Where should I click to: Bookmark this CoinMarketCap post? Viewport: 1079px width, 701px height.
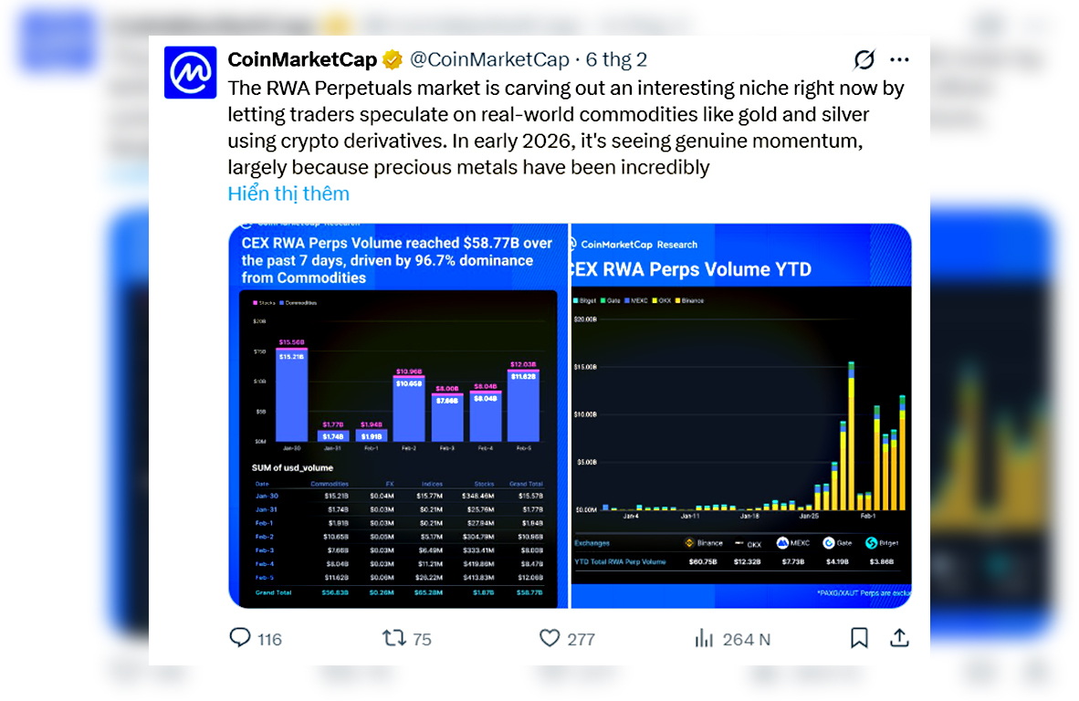(859, 638)
